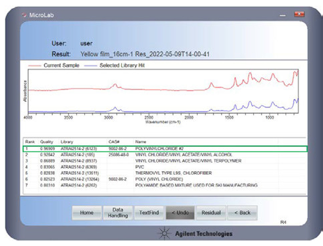Viewport: 323px width, 246px height.
Task: Click library entry ATRA02514-2 (8937)
Action: coord(79,161)
